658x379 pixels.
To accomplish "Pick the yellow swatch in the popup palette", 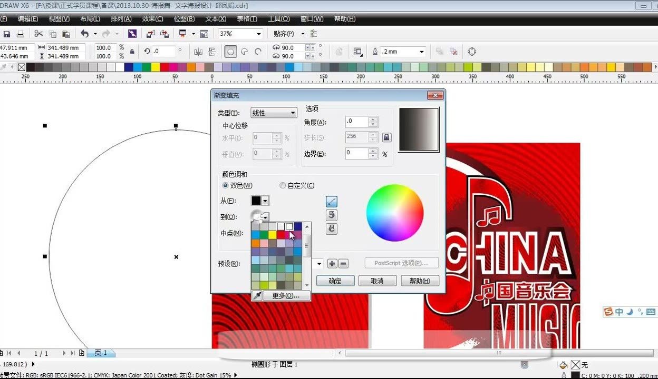I will pos(272,235).
